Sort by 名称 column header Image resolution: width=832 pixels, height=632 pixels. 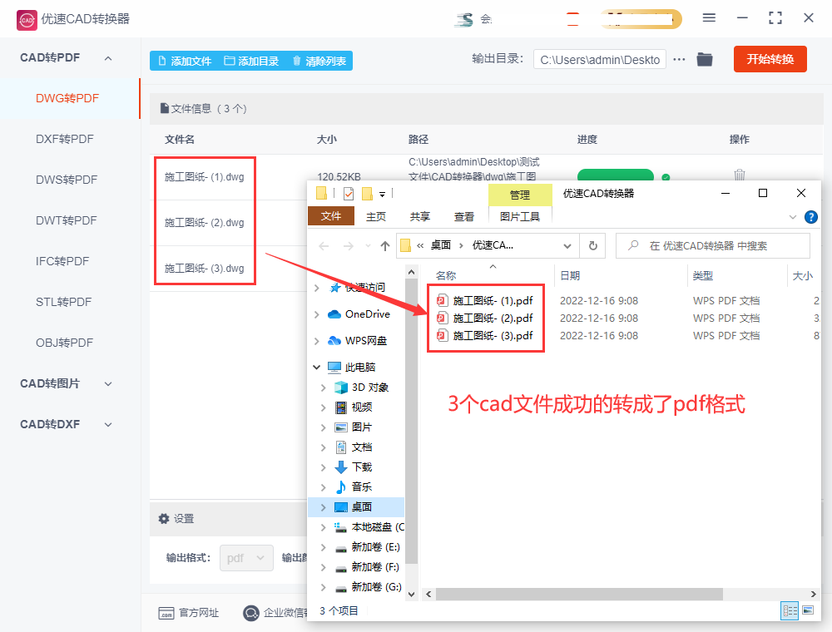click(446, 276)
